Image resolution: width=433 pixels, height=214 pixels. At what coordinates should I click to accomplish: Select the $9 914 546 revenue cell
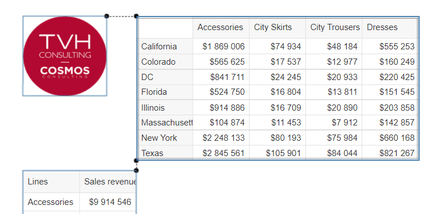point(108,202)
